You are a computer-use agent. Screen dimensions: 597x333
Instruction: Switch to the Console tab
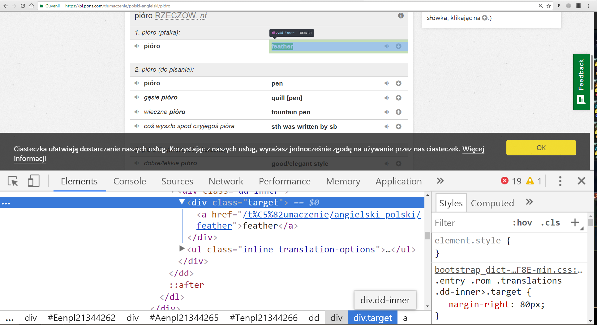pos(130,181)
